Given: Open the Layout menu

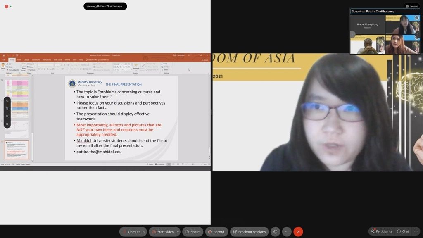Looking at the screenshot, I should pyautogui.click(x=411, y=6).
